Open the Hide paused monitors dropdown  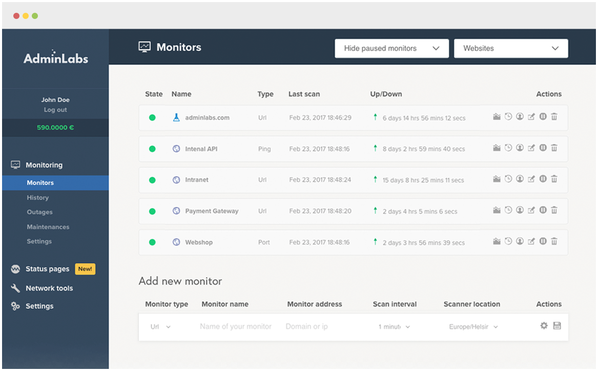(391, 49)
